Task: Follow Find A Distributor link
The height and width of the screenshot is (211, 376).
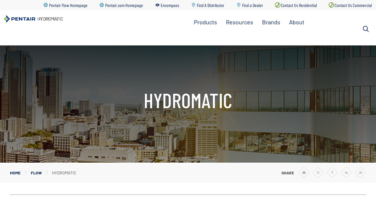Action: point(211,6)
